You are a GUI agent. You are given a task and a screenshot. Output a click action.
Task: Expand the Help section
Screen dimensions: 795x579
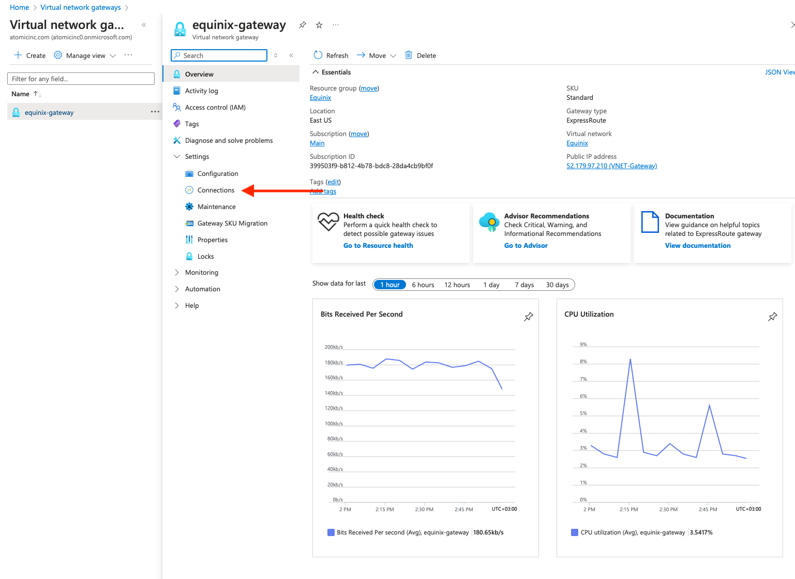tap(177, 305)
